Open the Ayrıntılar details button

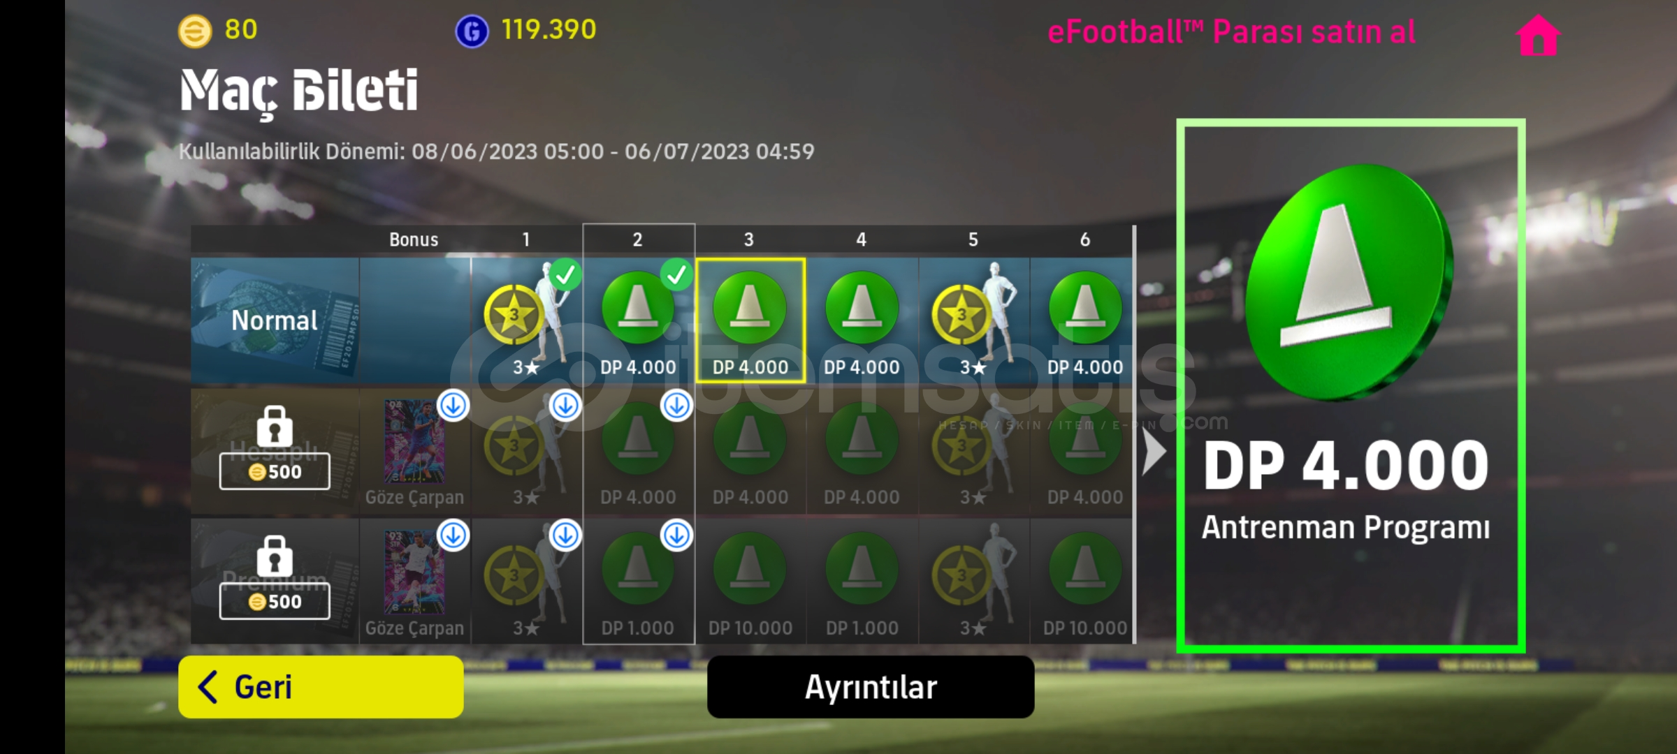[x=871, y=687]
